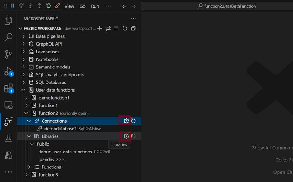The width and height of the screenshot is (293, 182).
Task: Expand the Data pipelines node
Action: [24, 36]
